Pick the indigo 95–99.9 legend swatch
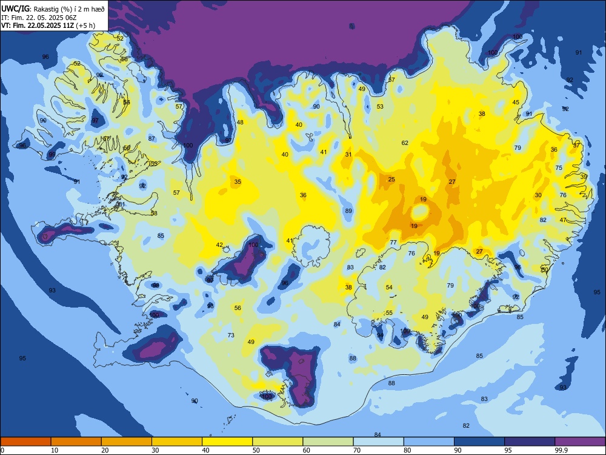Viewport: 606px width, 455px height. pos(530,442)
